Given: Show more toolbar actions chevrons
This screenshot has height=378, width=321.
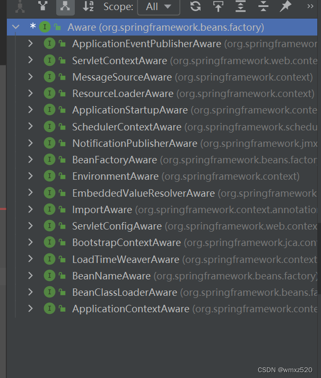Looking at the screenshot, I should click(x=310, y=6).
